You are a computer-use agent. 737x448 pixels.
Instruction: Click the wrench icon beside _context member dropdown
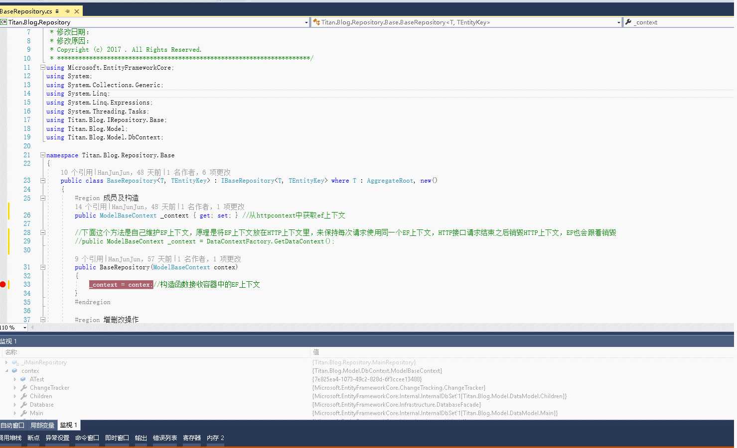628,22
